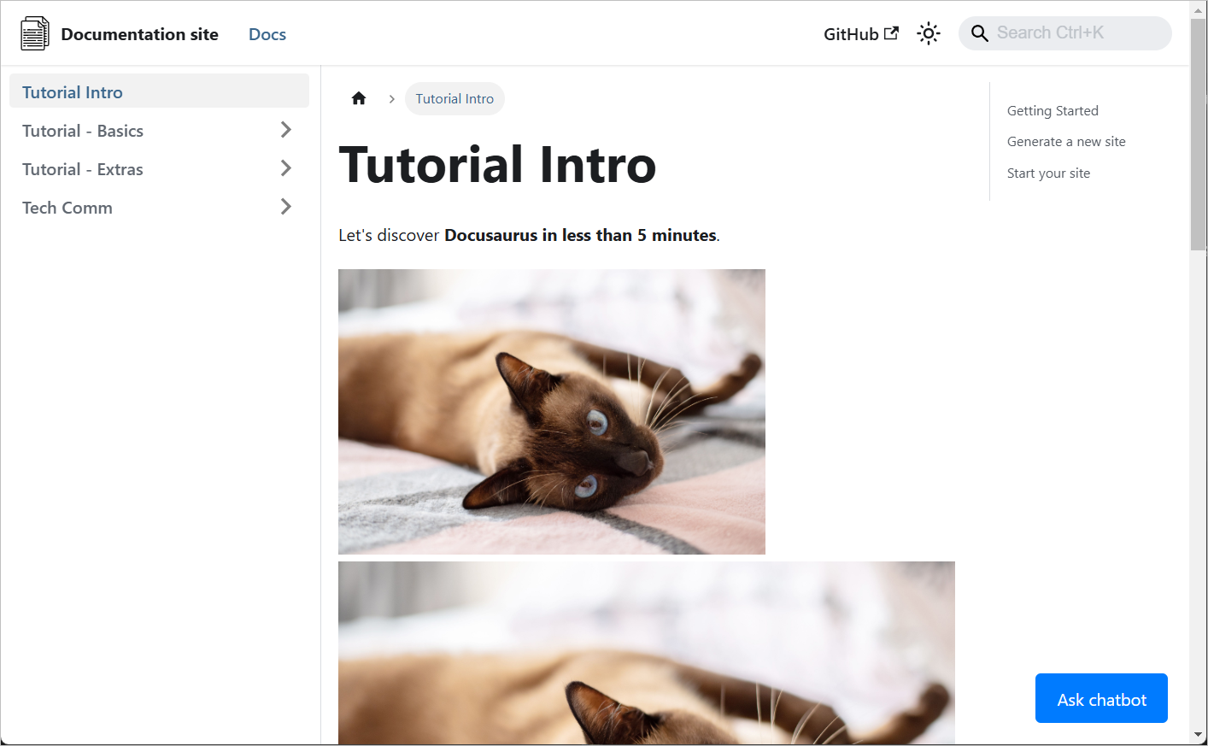The width and height of the screenshot is (1208, 746).
Task: Select Tutorial Intro in the sidebar
Action: [x=159, y=91]
